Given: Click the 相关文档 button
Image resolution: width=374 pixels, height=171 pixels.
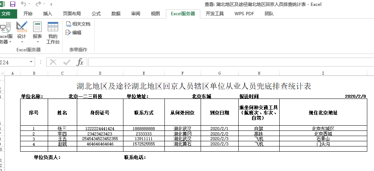Looking at the screenshot, I should (x=78, y=24).
